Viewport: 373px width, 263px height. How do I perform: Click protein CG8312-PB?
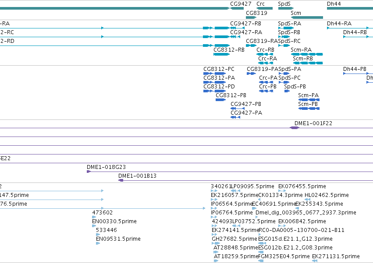pos(231,95)
